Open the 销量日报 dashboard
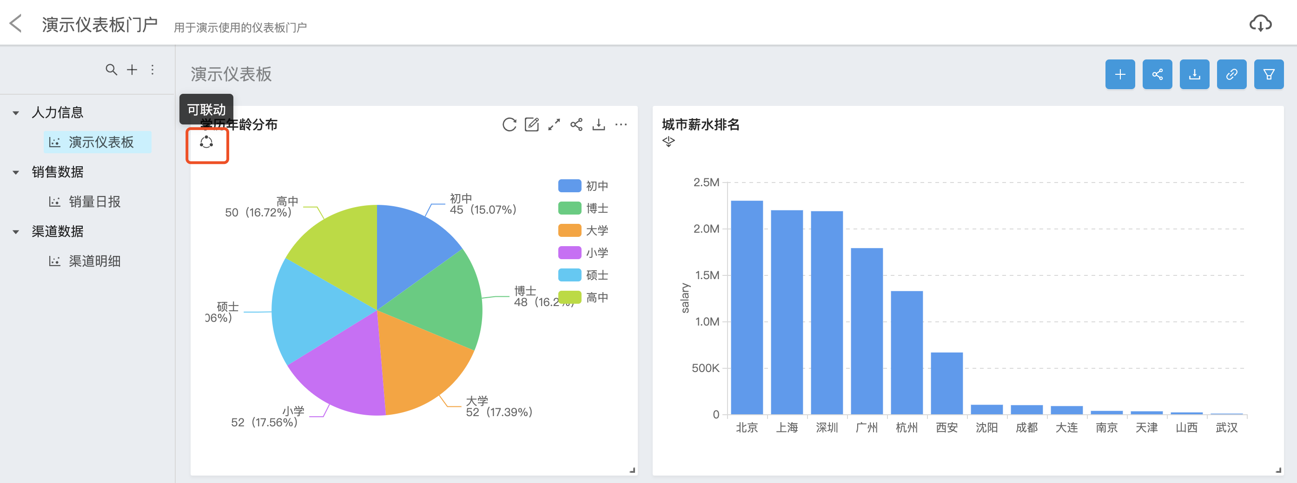This screenshot has height=483, width=1297. click(94, 202)
